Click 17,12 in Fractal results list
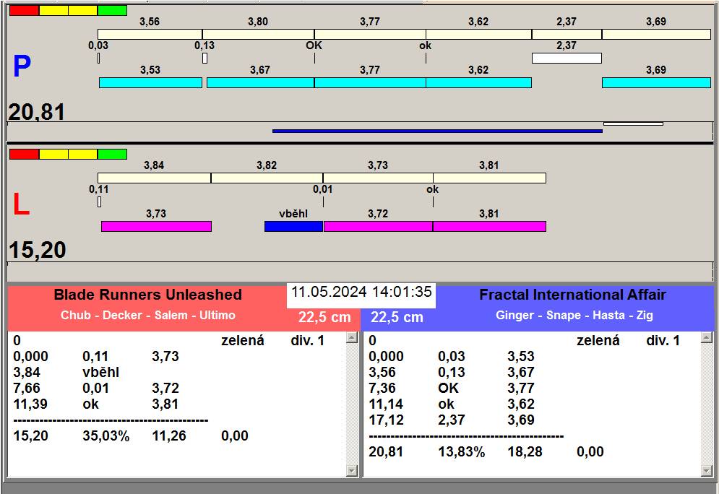 point(386,420)
